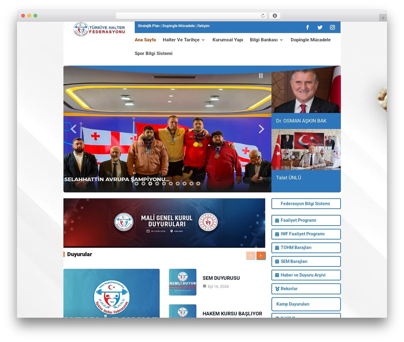Select the fifth slider dot
404x342 pixels.
164,184
